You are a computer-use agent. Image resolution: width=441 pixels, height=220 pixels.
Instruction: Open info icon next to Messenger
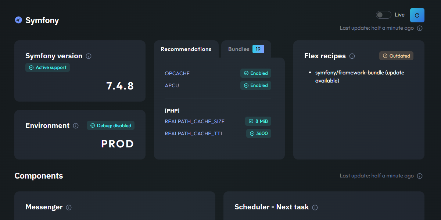click(x=69, y=208)
